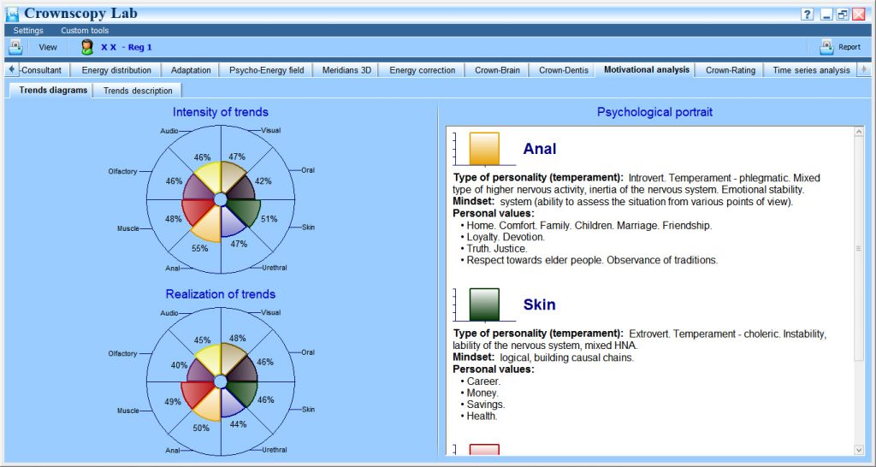Open the Psycho-Energy field tab
876x467 pixels.
pyautogui.click(x=267, y=70)
